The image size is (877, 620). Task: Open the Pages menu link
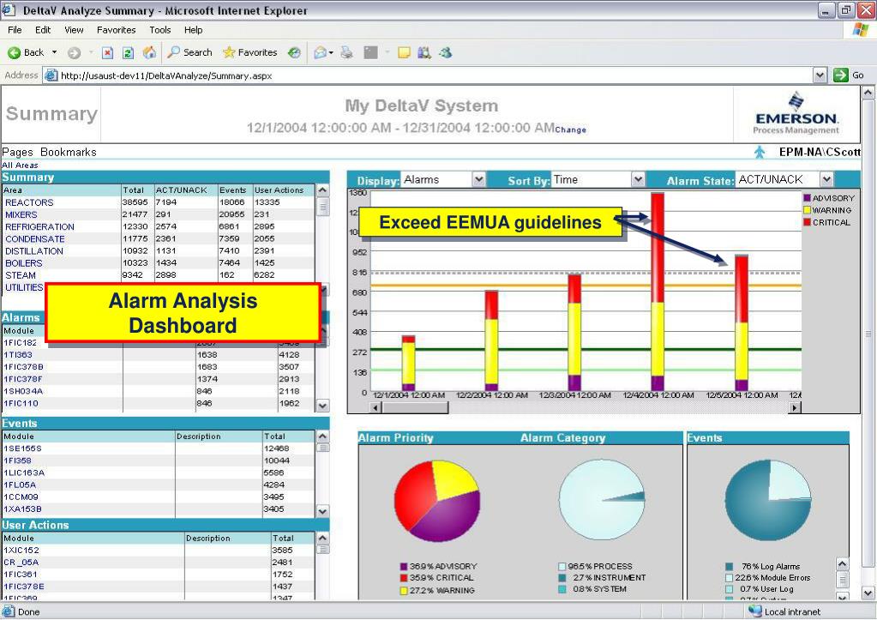pos(17,152)
